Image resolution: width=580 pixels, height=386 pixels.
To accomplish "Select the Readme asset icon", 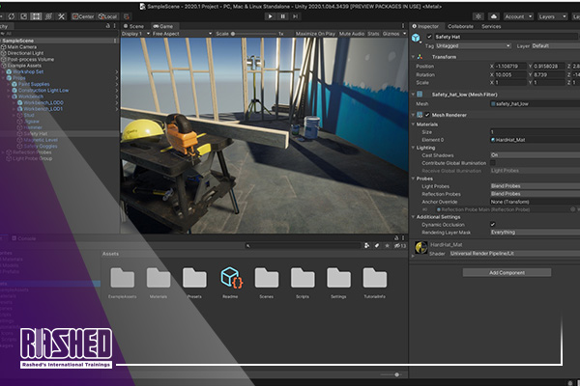I will click(231, 278).
